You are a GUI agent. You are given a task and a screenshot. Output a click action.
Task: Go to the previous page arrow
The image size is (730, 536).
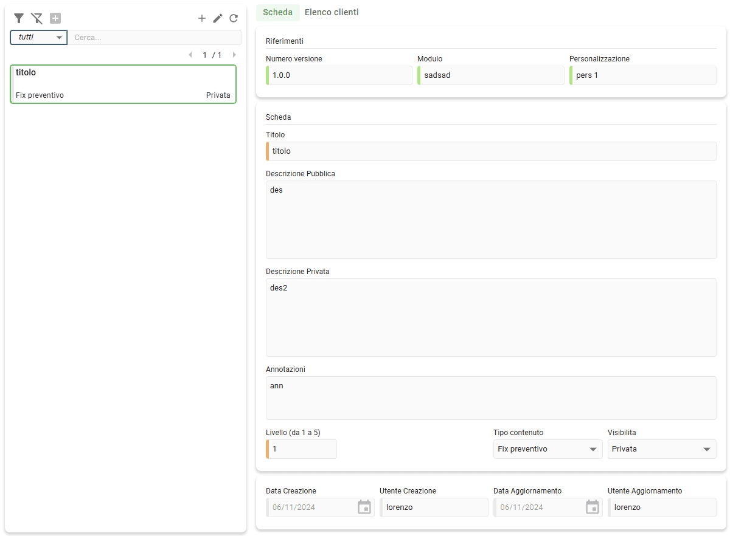coord(190,55)
